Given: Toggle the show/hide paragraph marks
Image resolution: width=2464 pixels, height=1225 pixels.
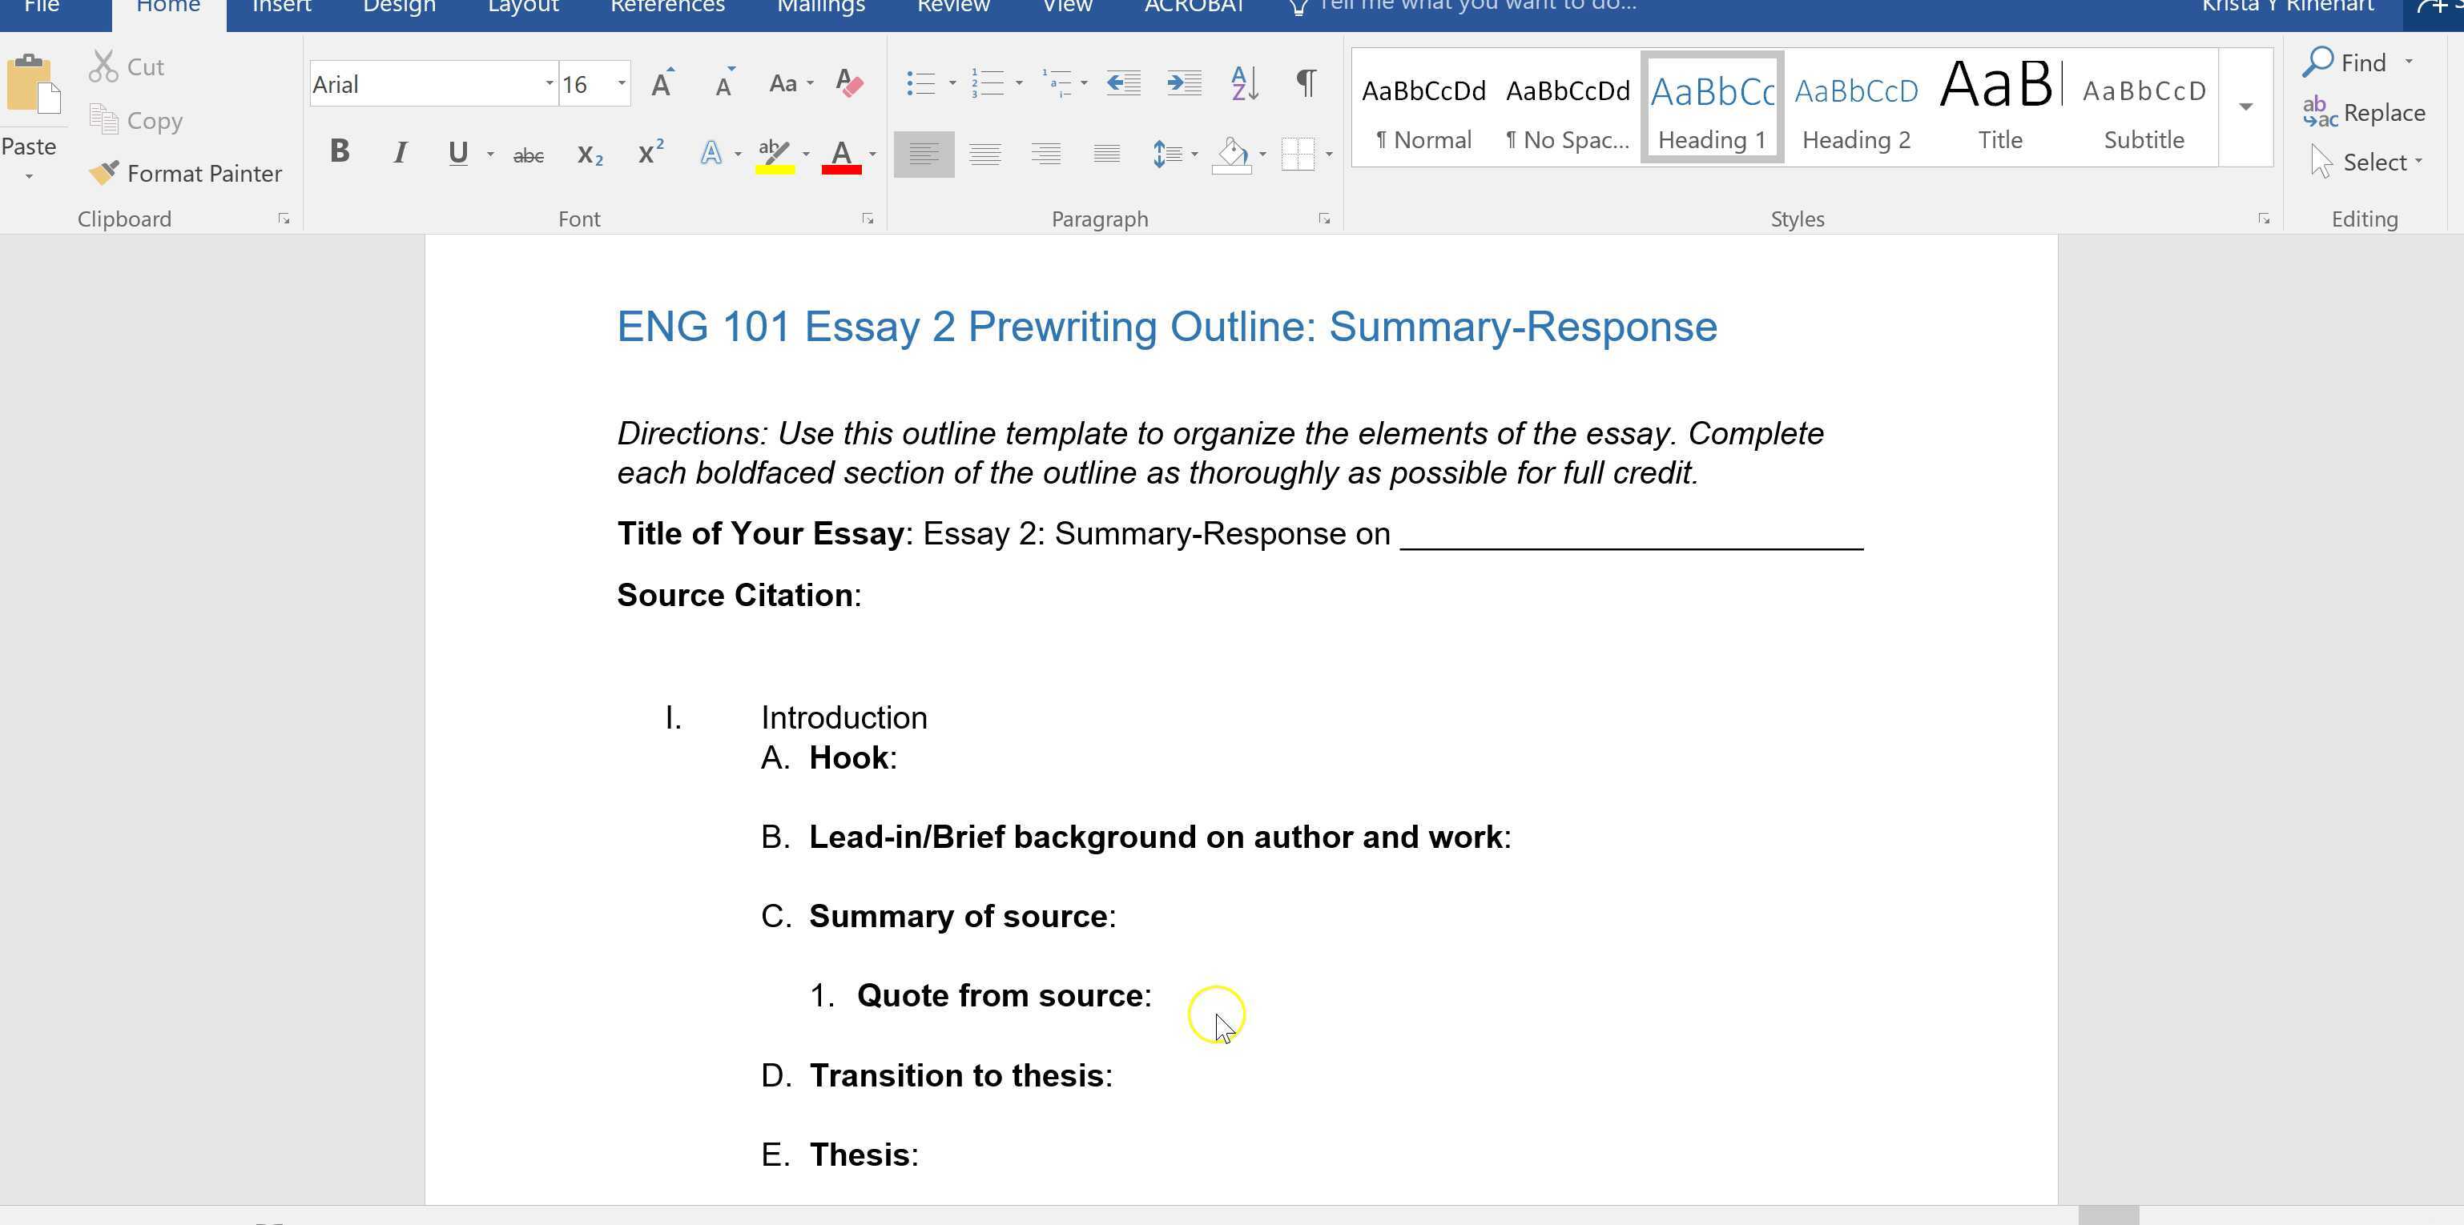Looking at the screenshot, I should point(1306,83).
